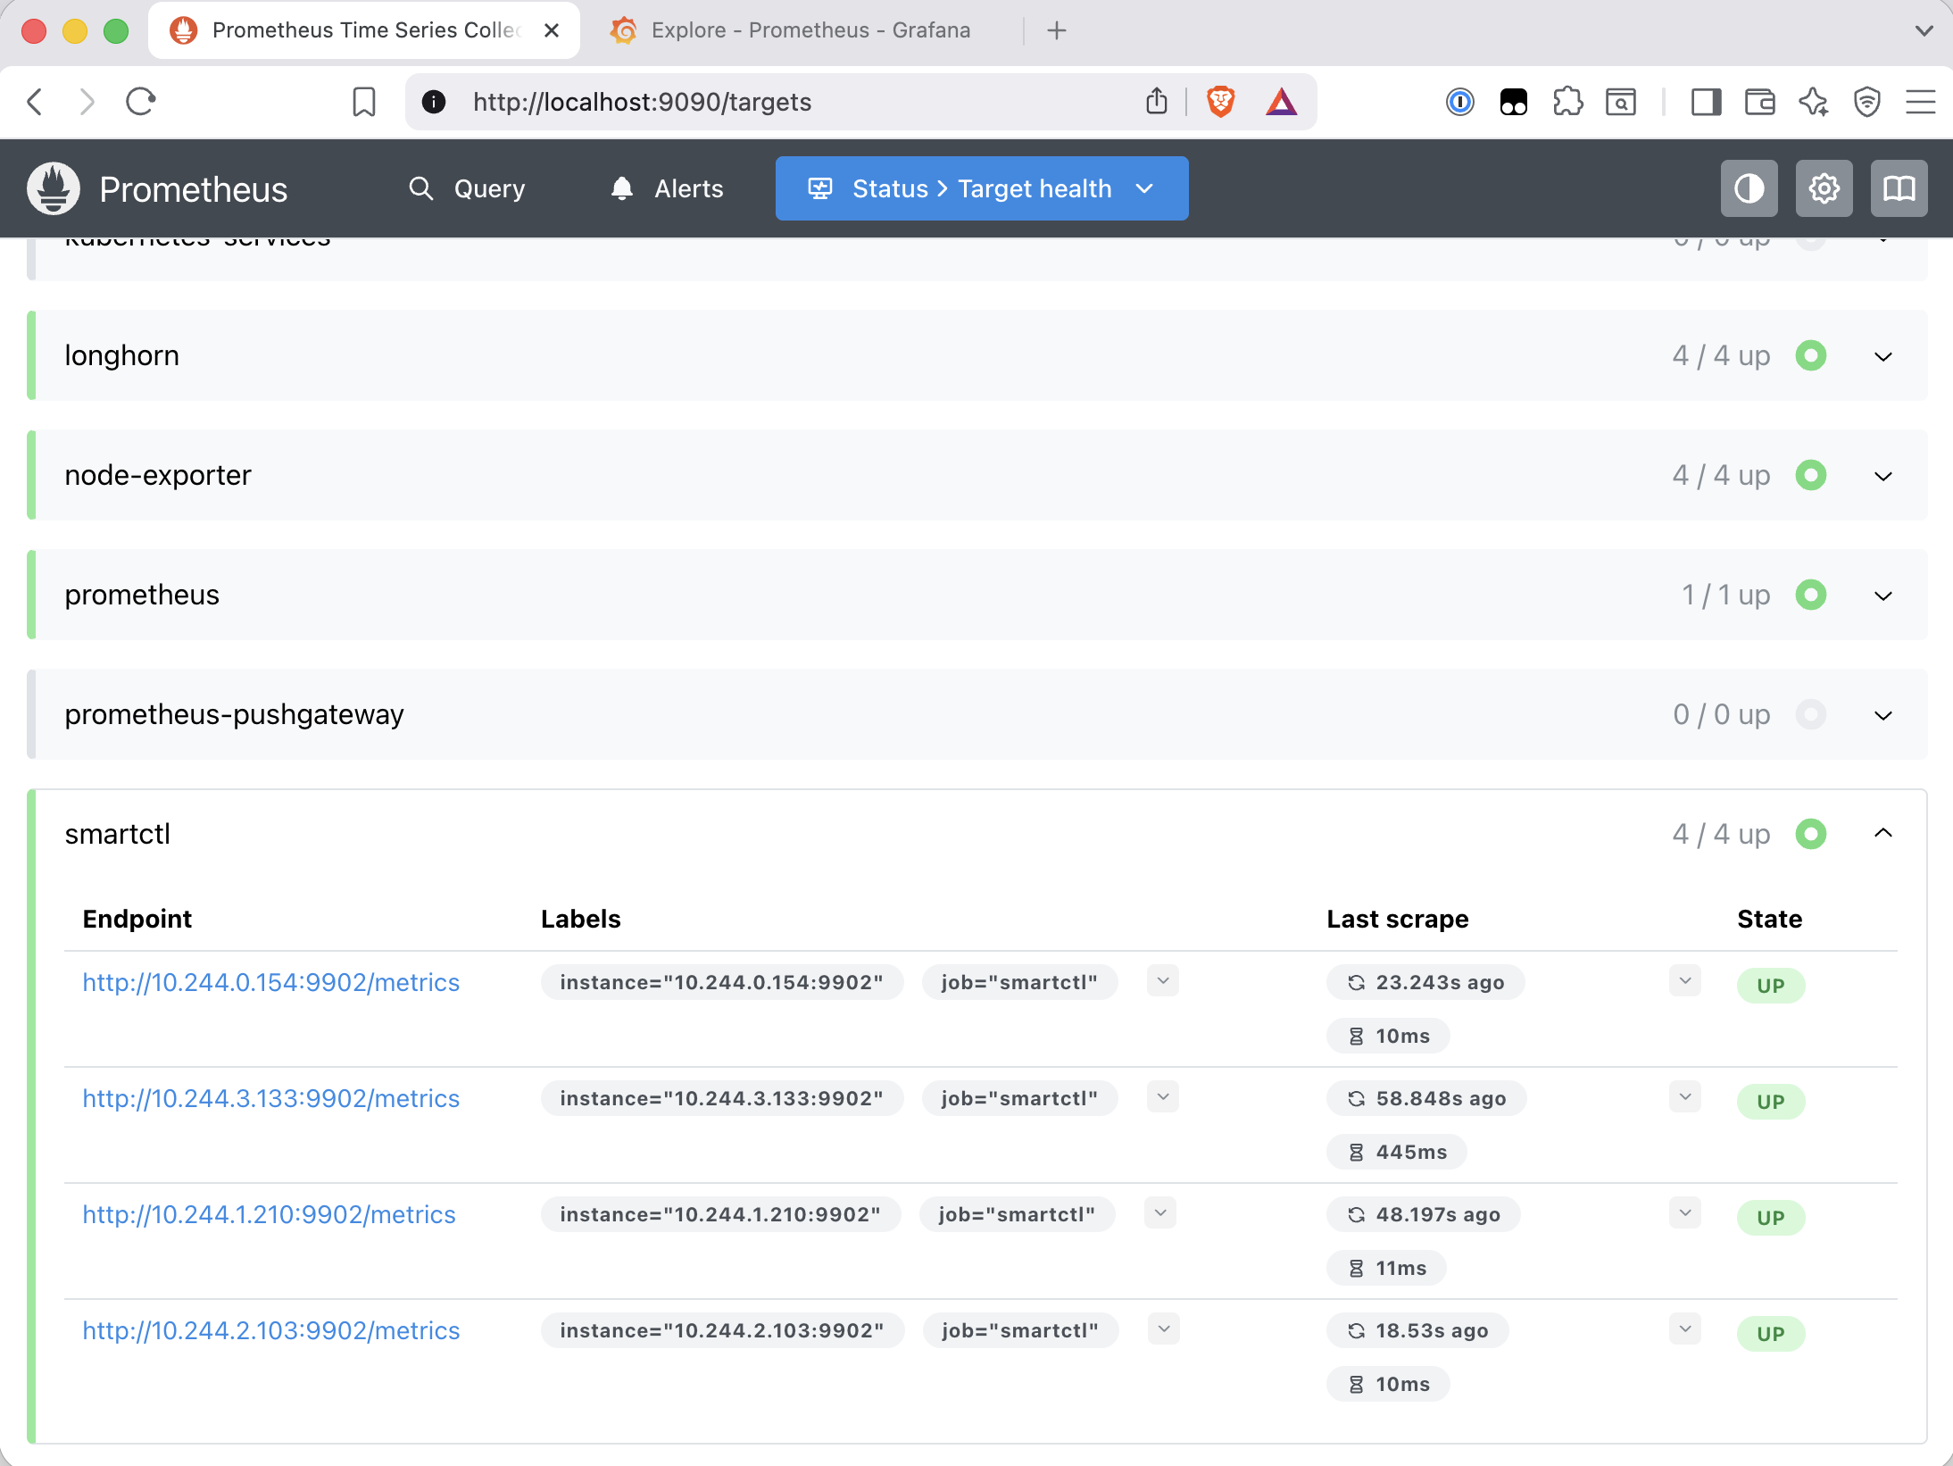
Task: Open the browser hamburger menu
Action: pyautogui.click(x=1920, y=102)
